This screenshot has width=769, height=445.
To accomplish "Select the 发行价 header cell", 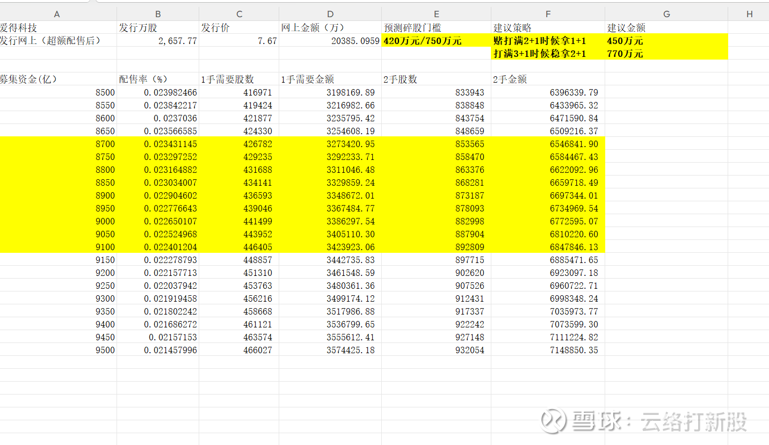I will 239,28.
